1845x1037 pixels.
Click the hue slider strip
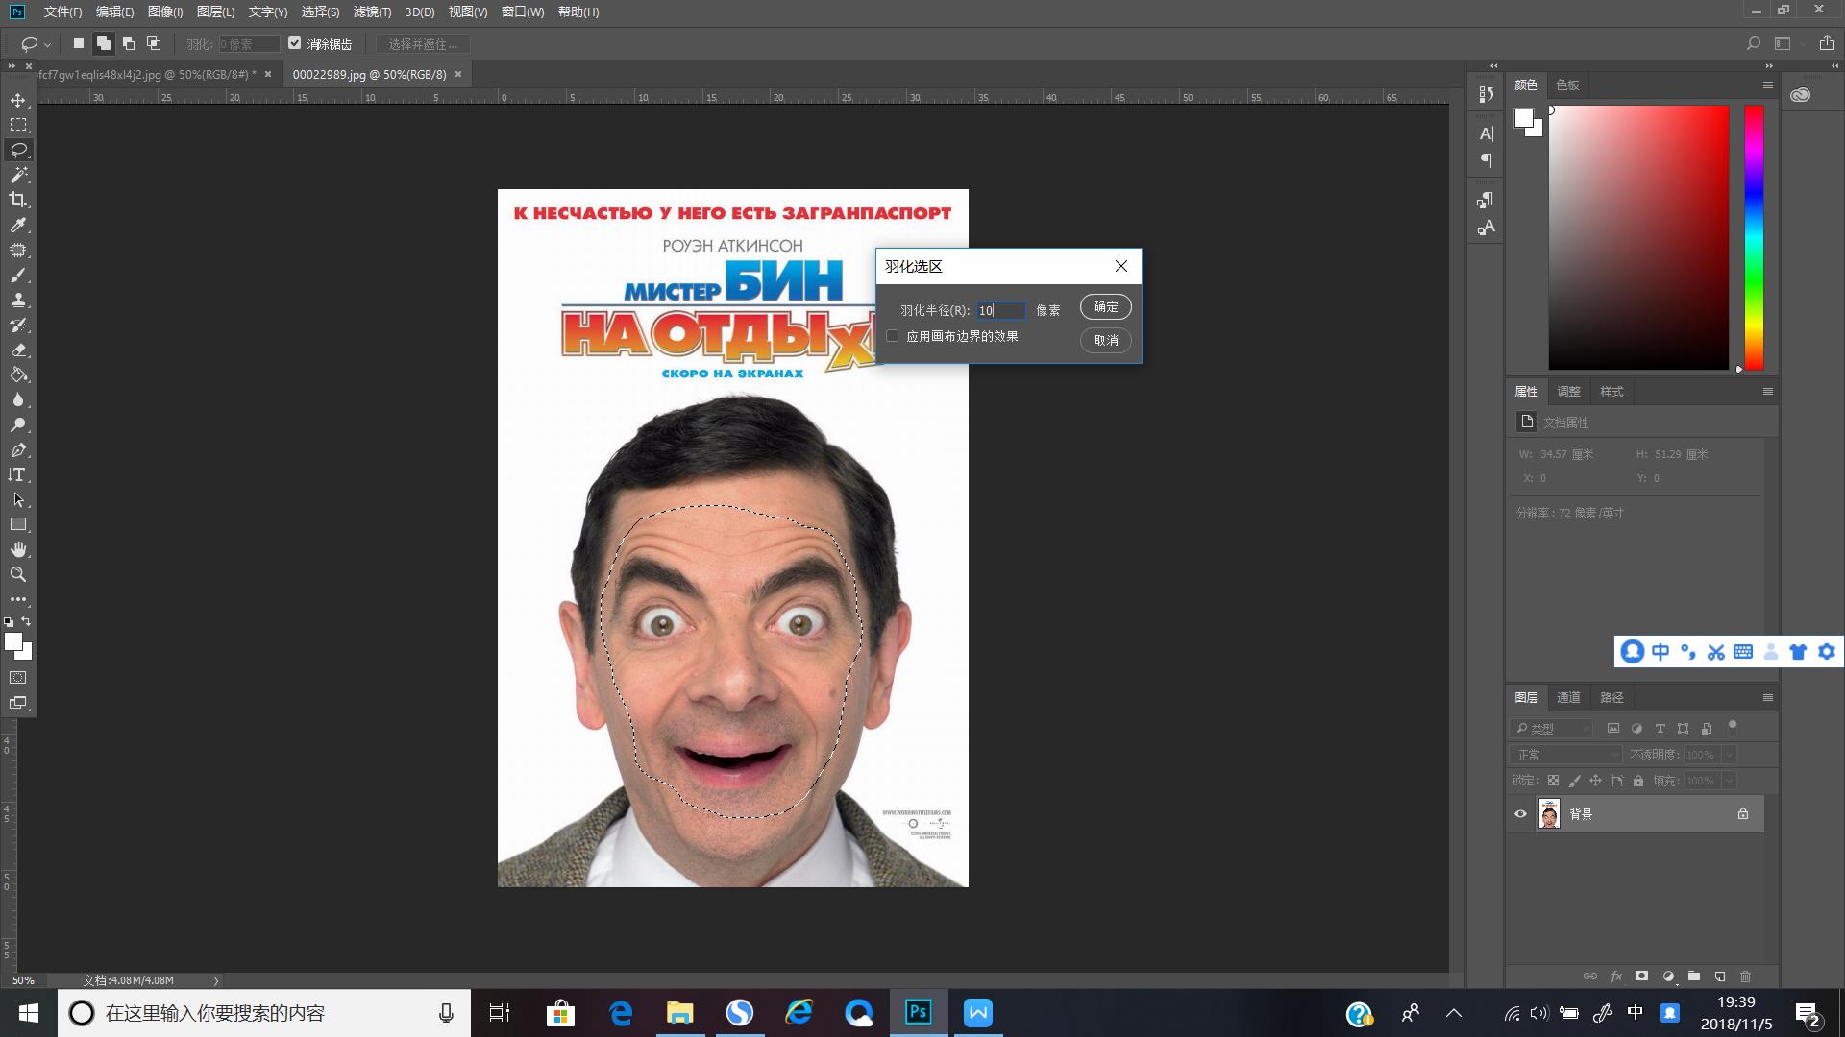[1754, 237]
